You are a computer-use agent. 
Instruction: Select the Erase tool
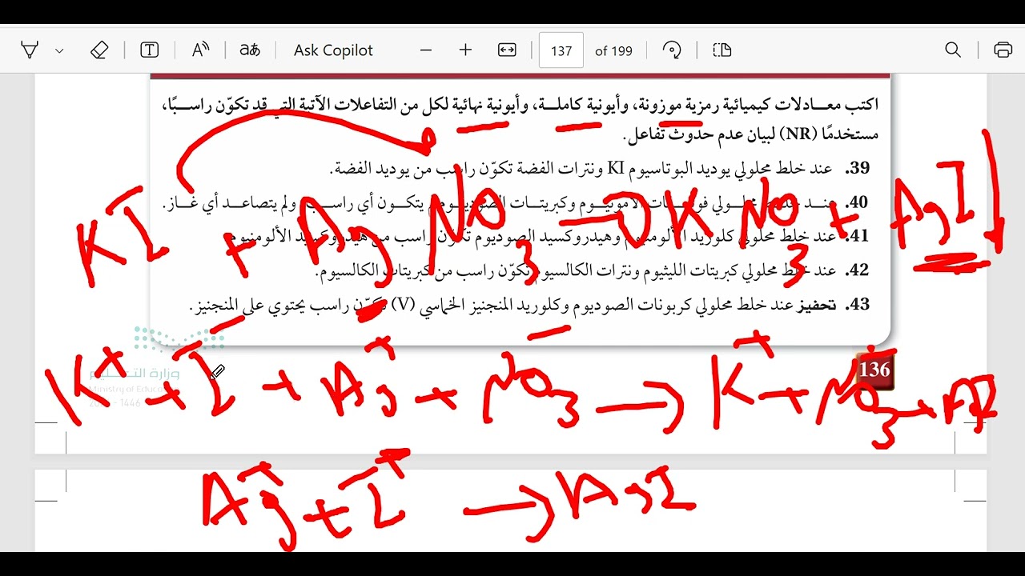pyautogui.click(x=98, y=50)
